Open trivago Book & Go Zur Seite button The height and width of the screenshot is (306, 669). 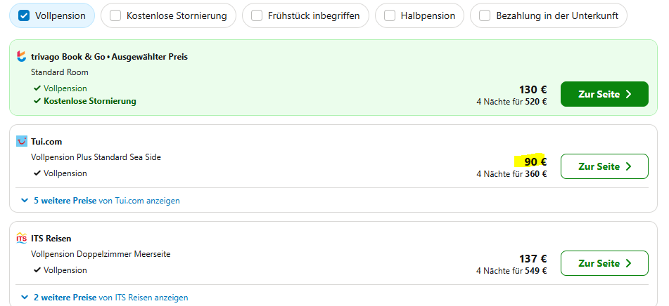[604, 94]
